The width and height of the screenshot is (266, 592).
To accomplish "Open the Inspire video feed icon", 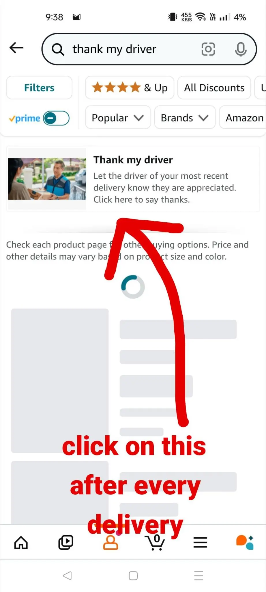I will 66,543.
